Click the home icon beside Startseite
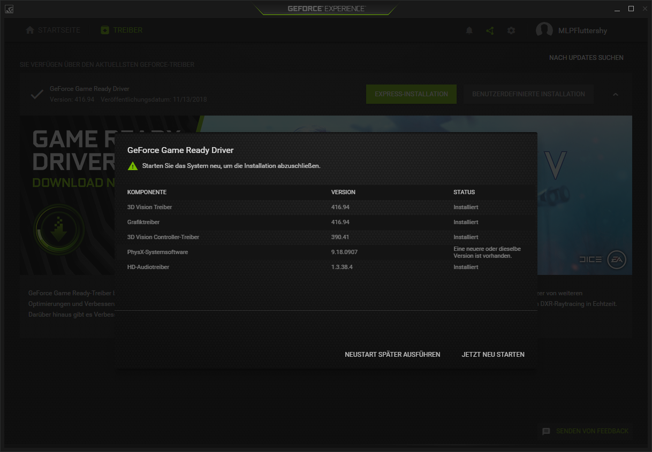 coord(30,30)
